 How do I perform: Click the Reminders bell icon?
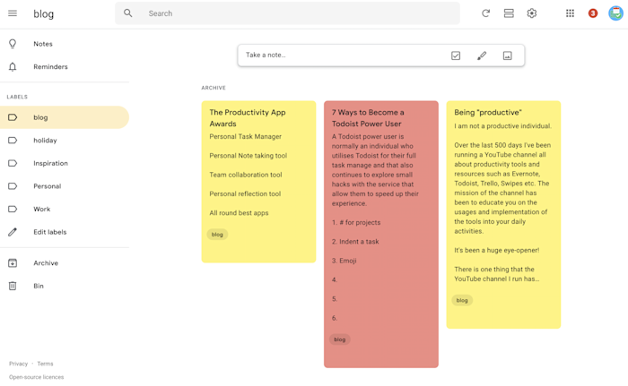tap(13, 67)
